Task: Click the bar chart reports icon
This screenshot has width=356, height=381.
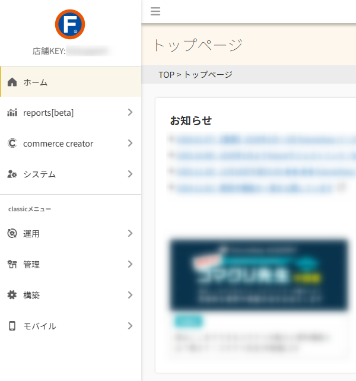Action: 12,113
